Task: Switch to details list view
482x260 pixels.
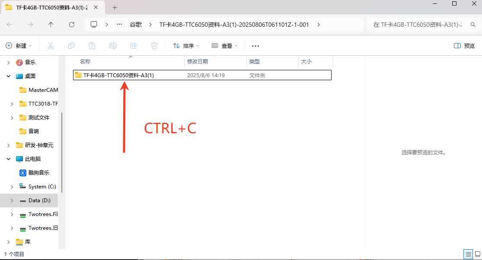Action: (x=468, y=254)
